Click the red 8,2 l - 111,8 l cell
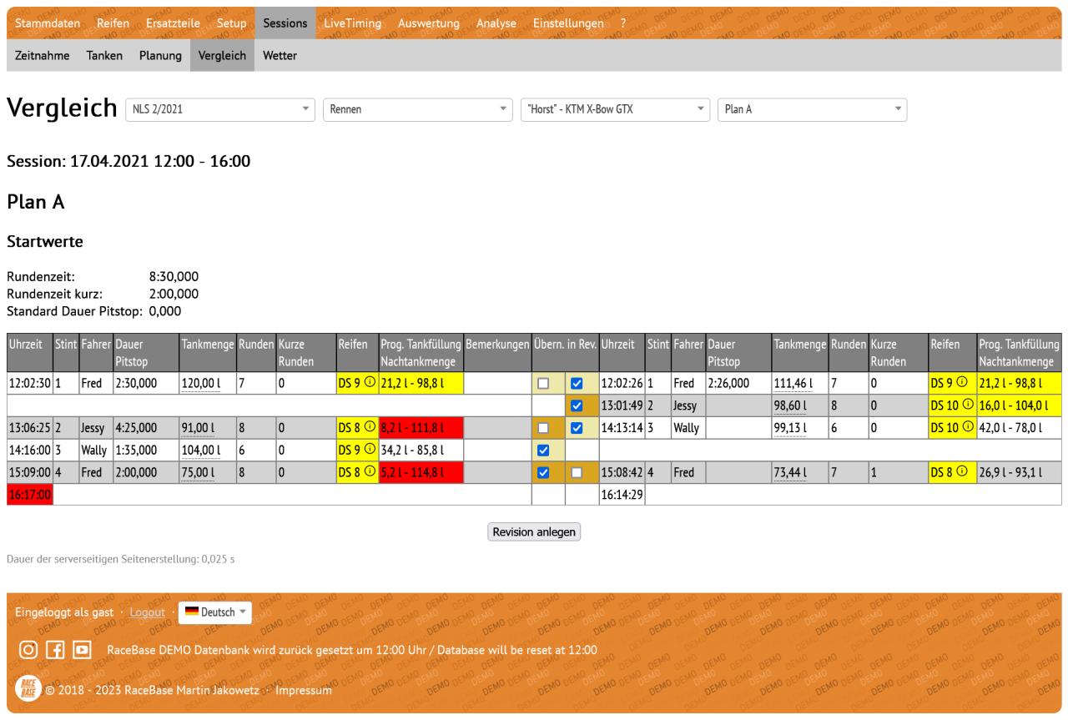 point(421,428)
